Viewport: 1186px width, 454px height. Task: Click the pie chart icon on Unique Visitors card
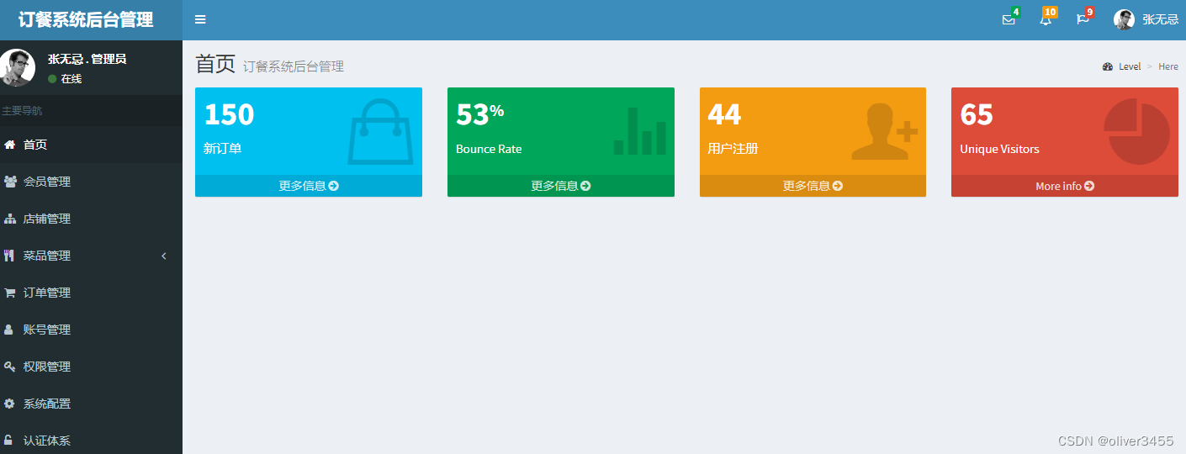coord(1136,131)
